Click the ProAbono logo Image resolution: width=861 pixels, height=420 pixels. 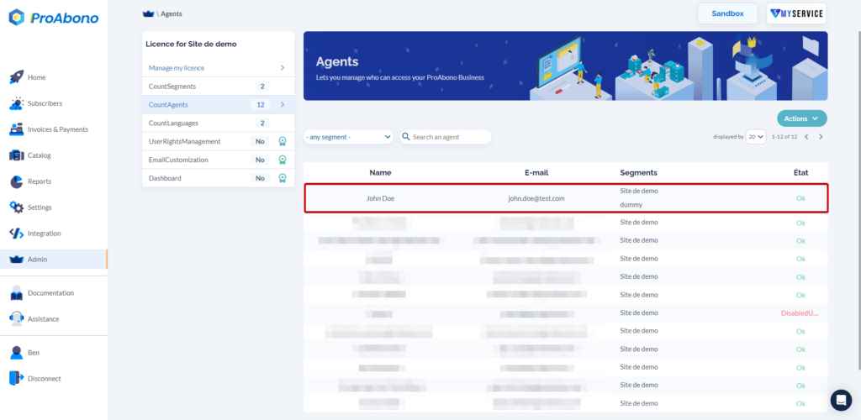pos(54,18)
